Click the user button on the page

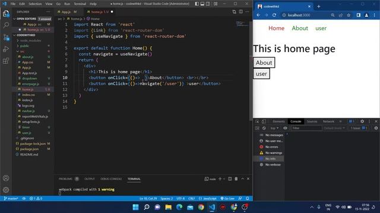261,74
